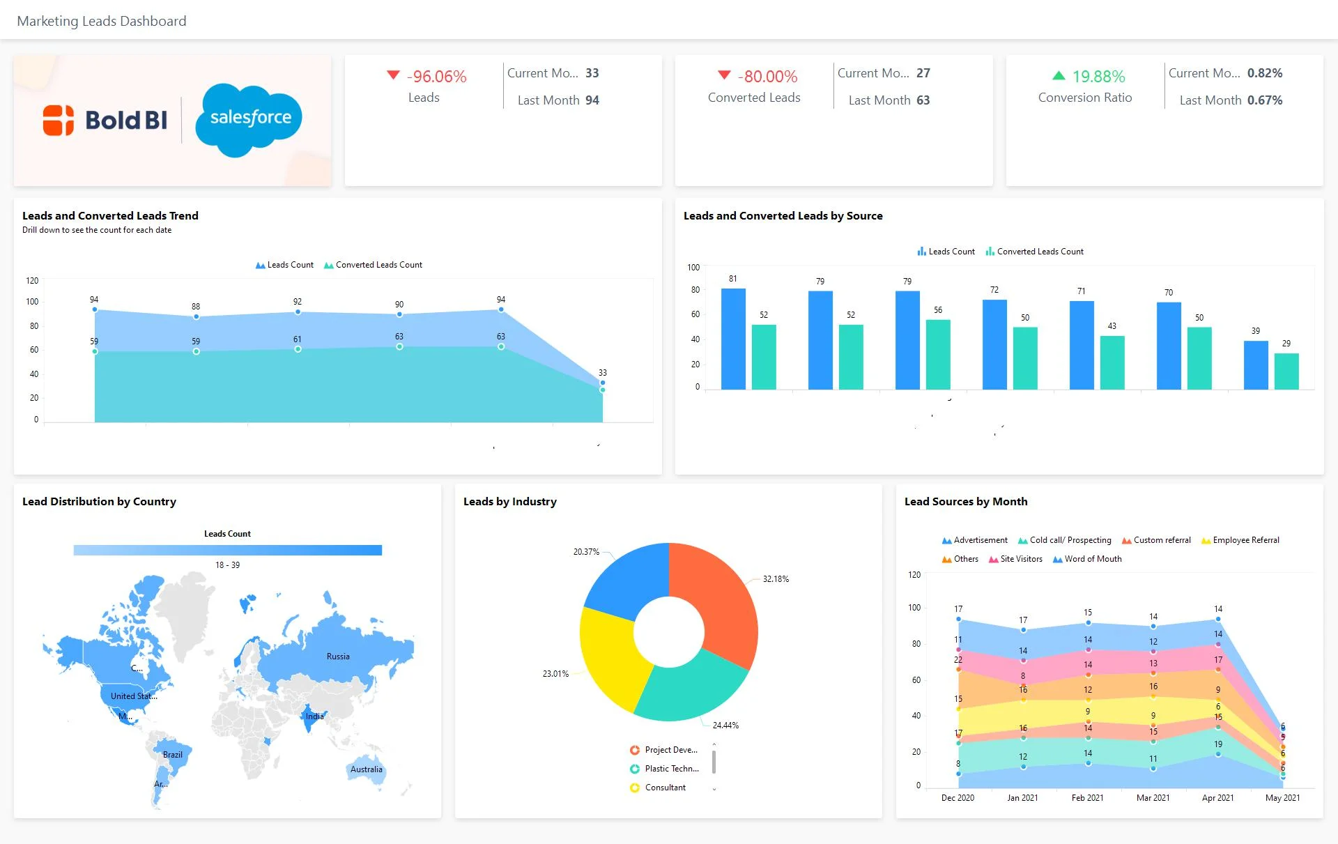Screen dimensions: 1338x844
Task: Click the teal bar labeled 56
Action: coord(938,354)
